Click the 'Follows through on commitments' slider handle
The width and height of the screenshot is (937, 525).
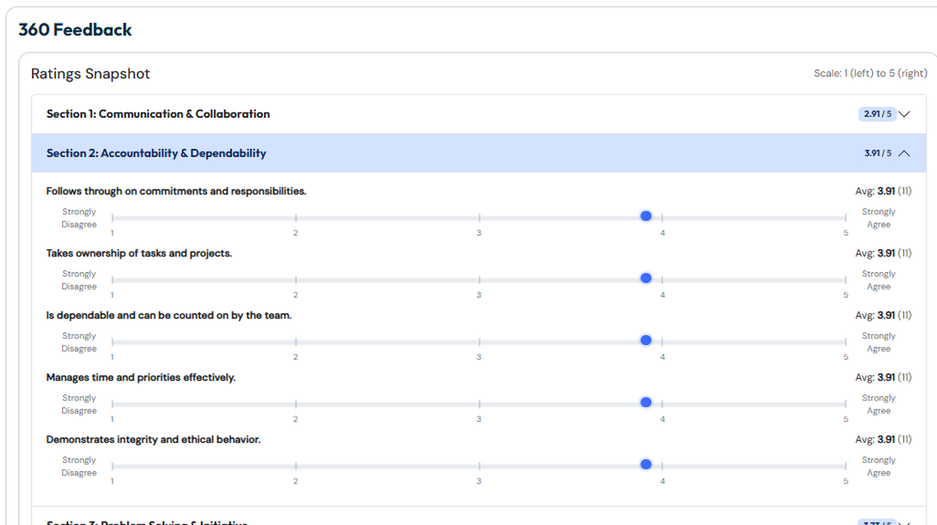pyautogui.click(x=645, y=216)
